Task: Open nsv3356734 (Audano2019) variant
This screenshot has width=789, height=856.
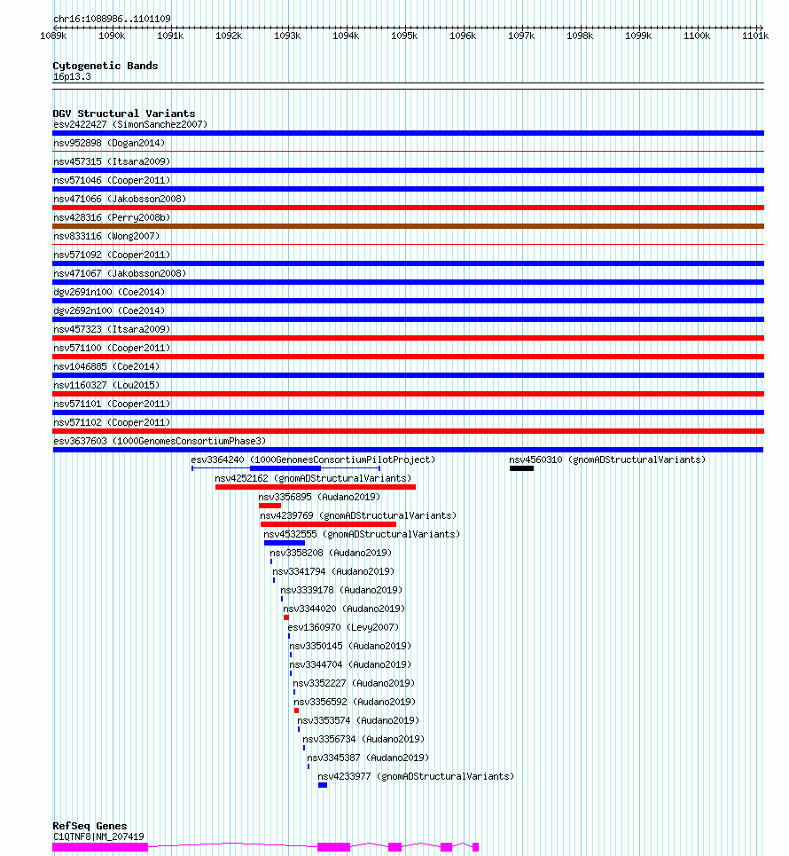Action: click(x=363, y=739)
